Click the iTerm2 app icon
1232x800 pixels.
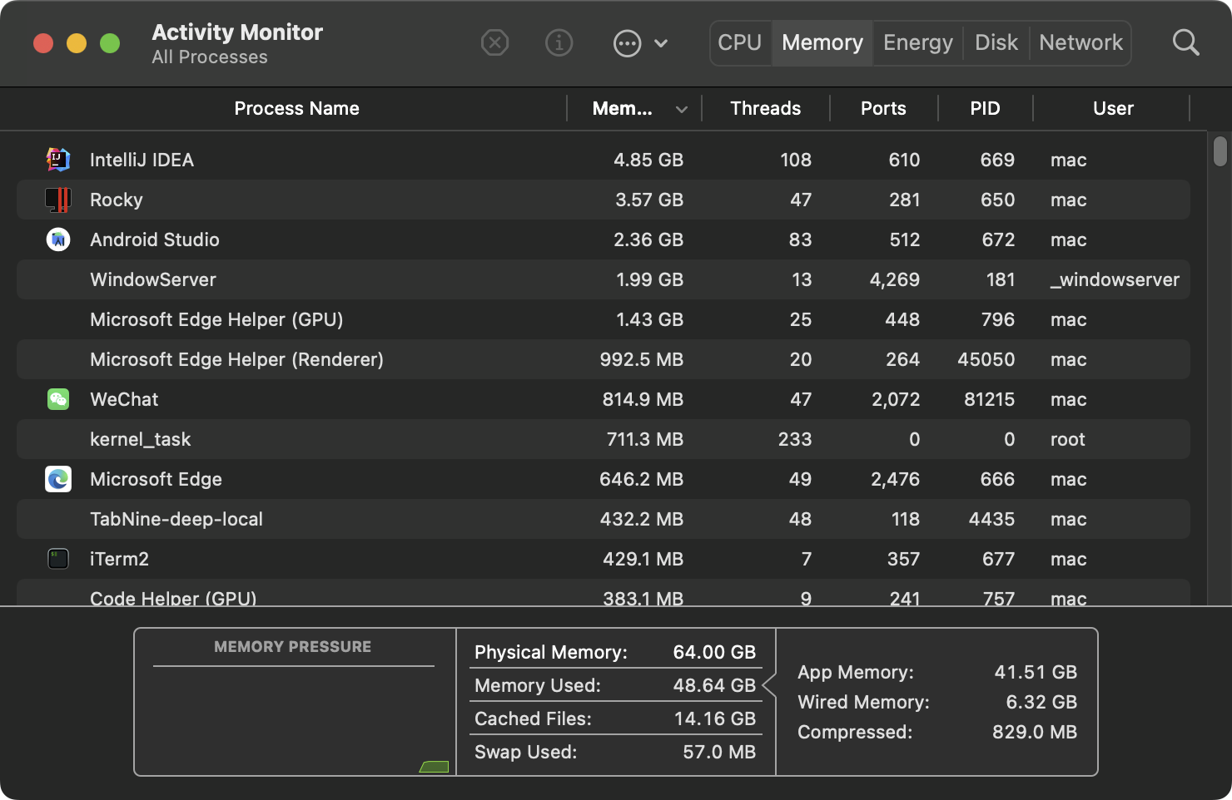click(x=58, y=559)
